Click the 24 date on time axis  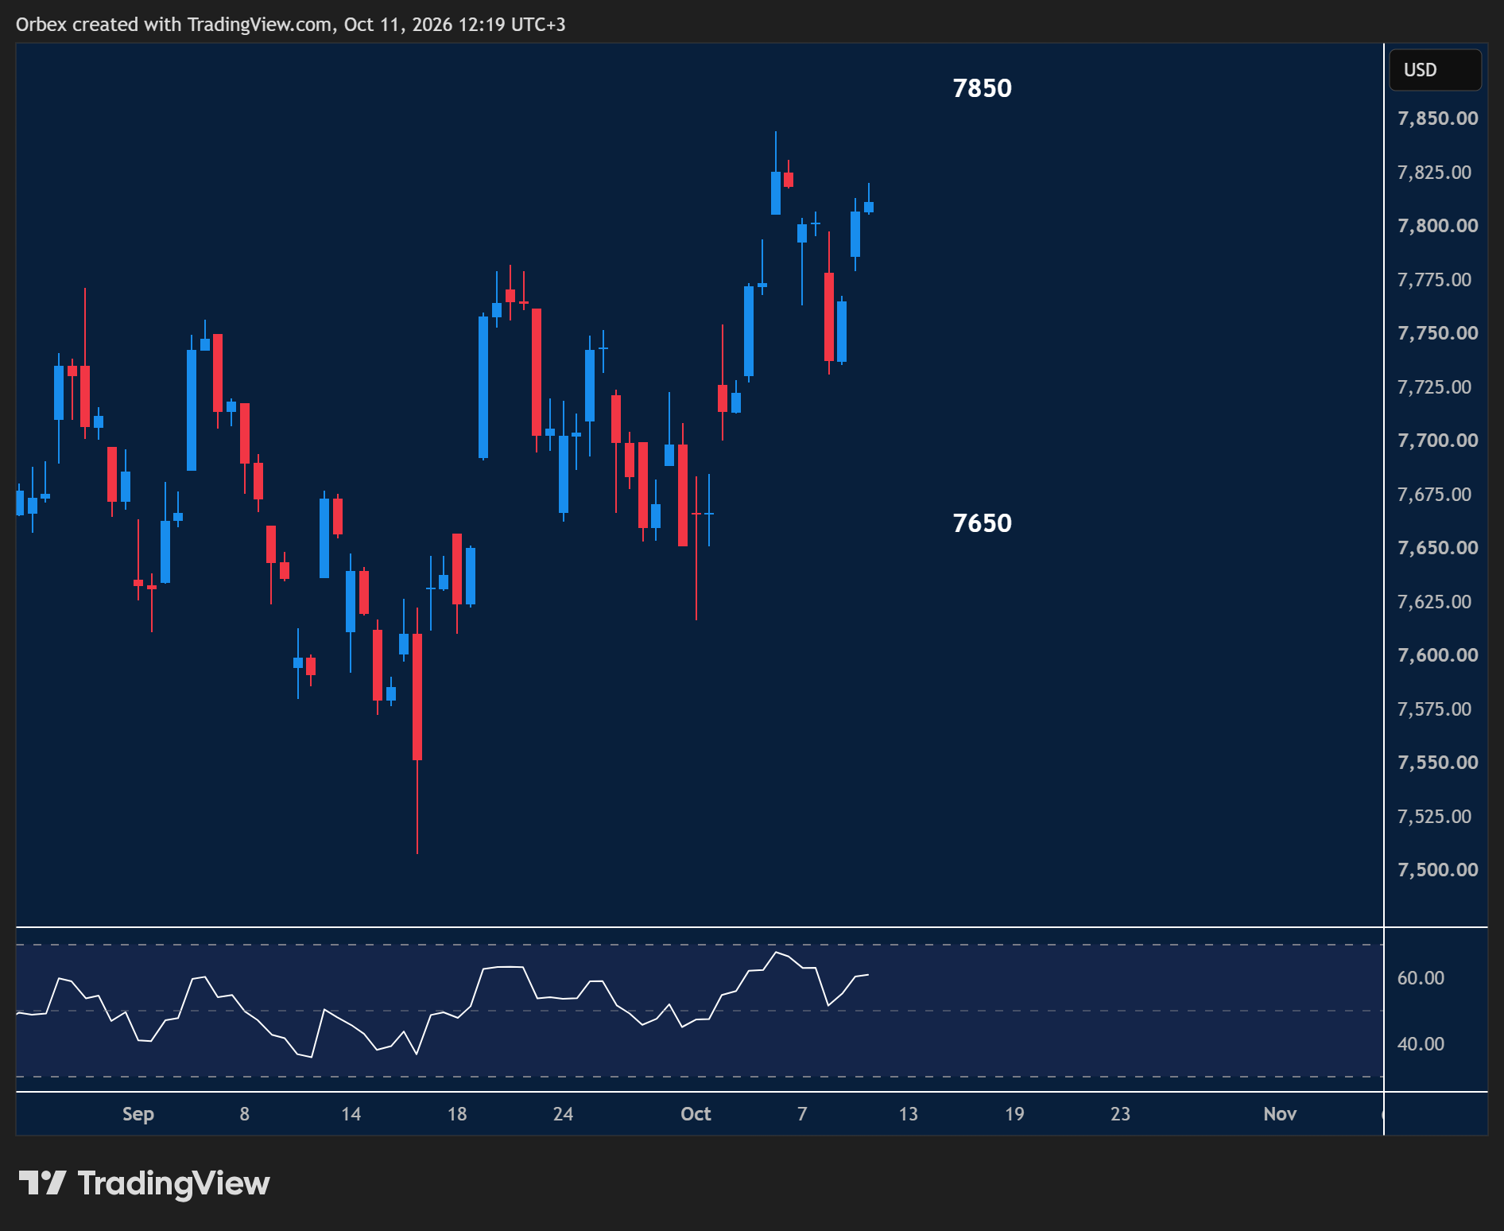click(563, 1114)
